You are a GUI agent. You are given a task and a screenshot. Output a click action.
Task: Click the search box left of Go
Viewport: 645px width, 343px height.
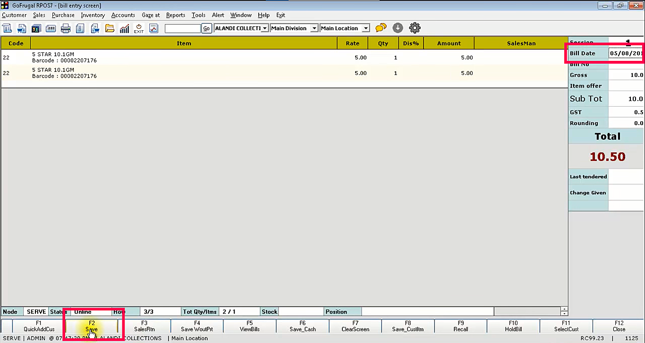point(183,28)
